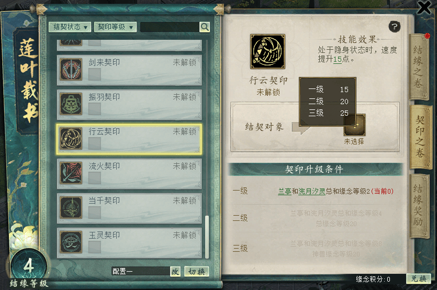Click the 流火契印 seal icon
437x290 pixels.
pyautogui.click(x=71, y=173)
